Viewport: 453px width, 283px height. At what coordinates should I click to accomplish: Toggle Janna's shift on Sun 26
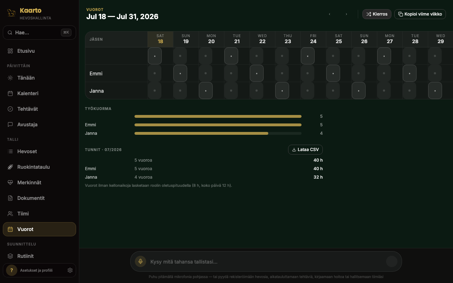[359, 91]
